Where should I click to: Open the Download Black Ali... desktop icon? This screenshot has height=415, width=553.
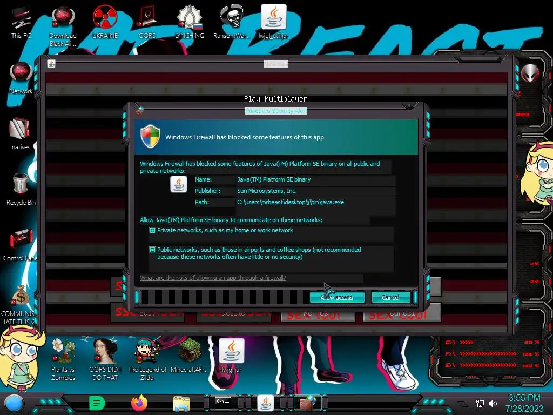63,26
